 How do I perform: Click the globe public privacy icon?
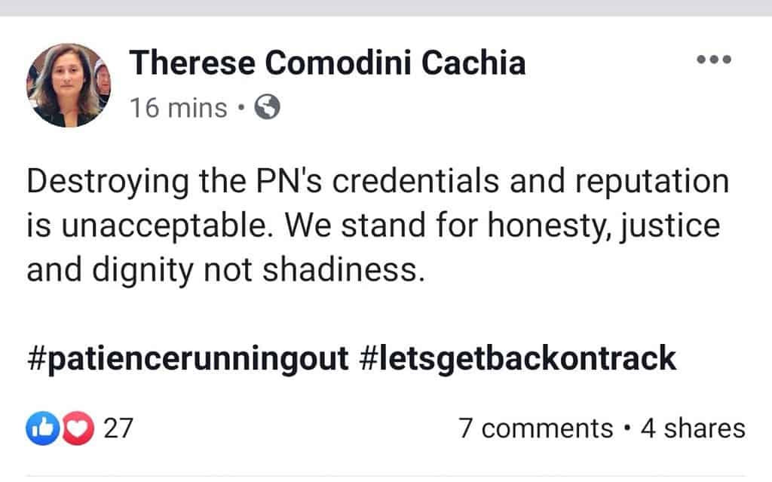click(x=267, y=108)
